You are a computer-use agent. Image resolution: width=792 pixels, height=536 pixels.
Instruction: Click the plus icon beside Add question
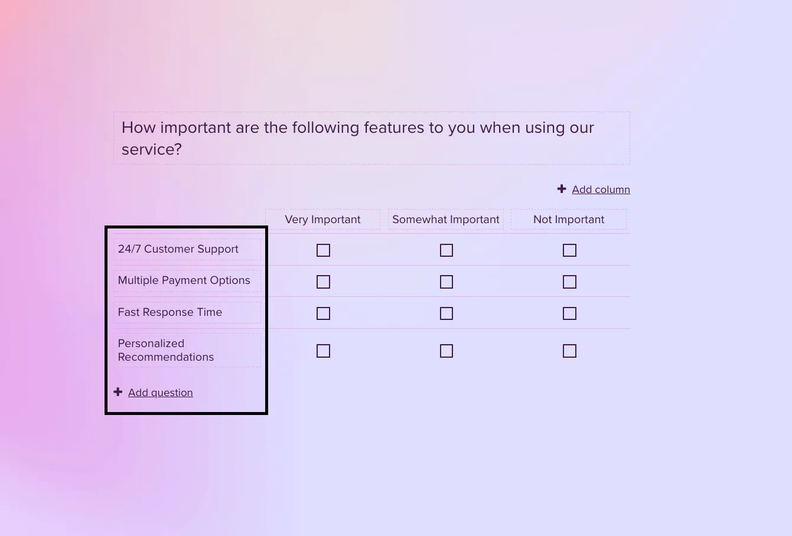click(x=118, y=392)
